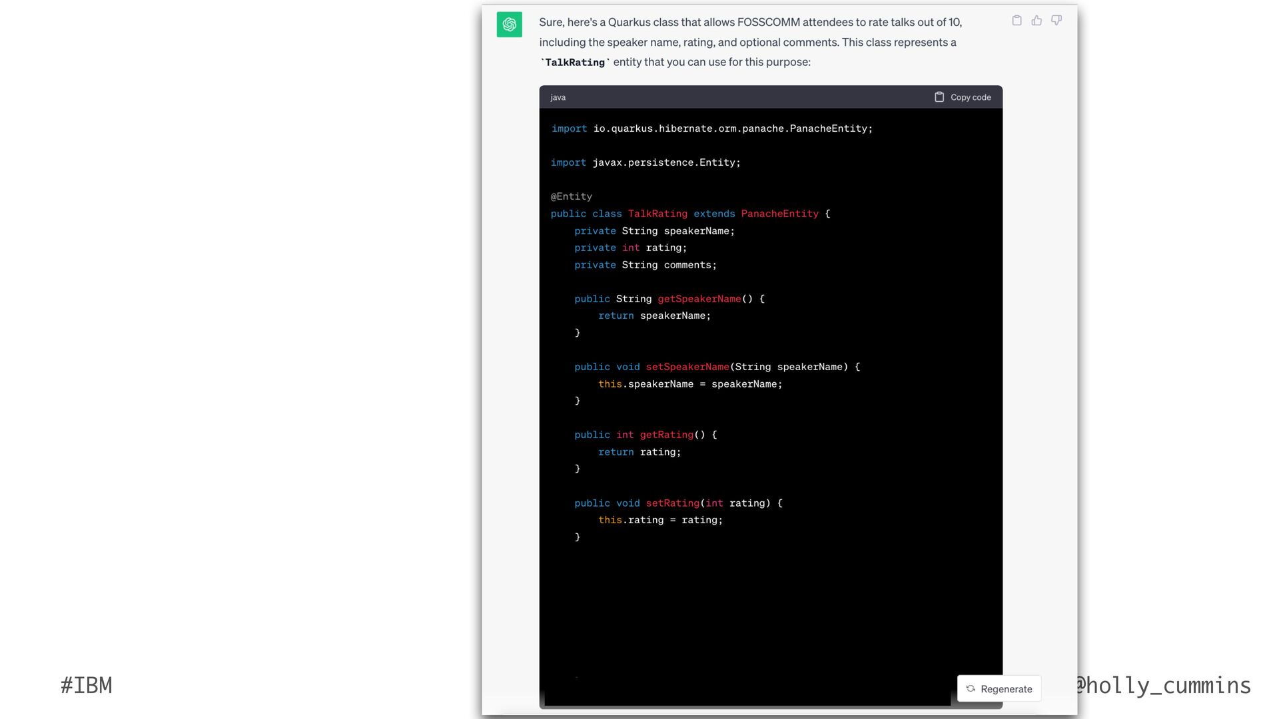
Task: Click the thumbs down icon
Action: [1057, 21]
